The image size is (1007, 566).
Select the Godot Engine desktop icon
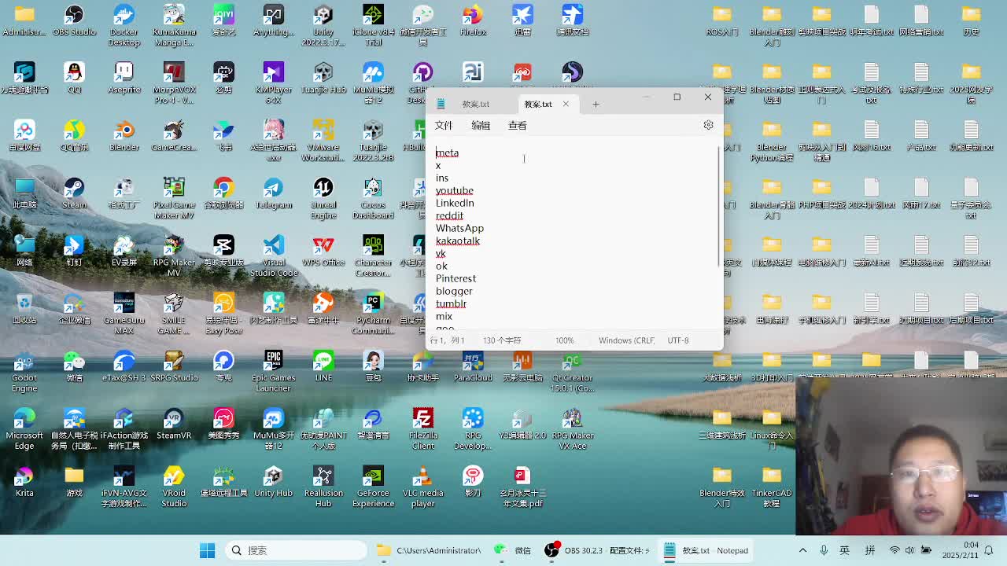click(24, 371)
